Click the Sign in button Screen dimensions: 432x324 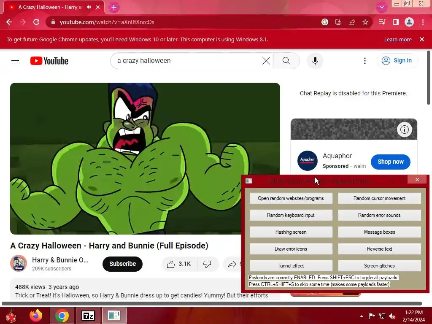(x=397, y=61)
